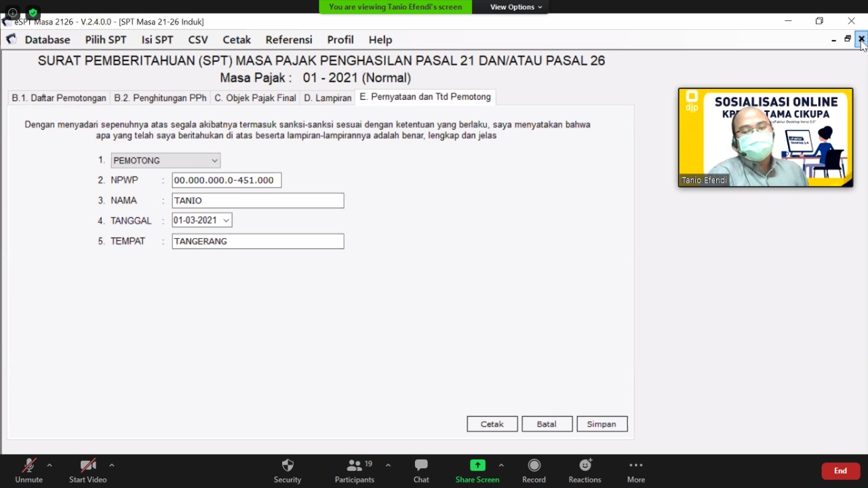The height and width of the screenshot is (488, 868).
Task: Expand the video options arrow beside Start Video
Action: click(112, 466)
